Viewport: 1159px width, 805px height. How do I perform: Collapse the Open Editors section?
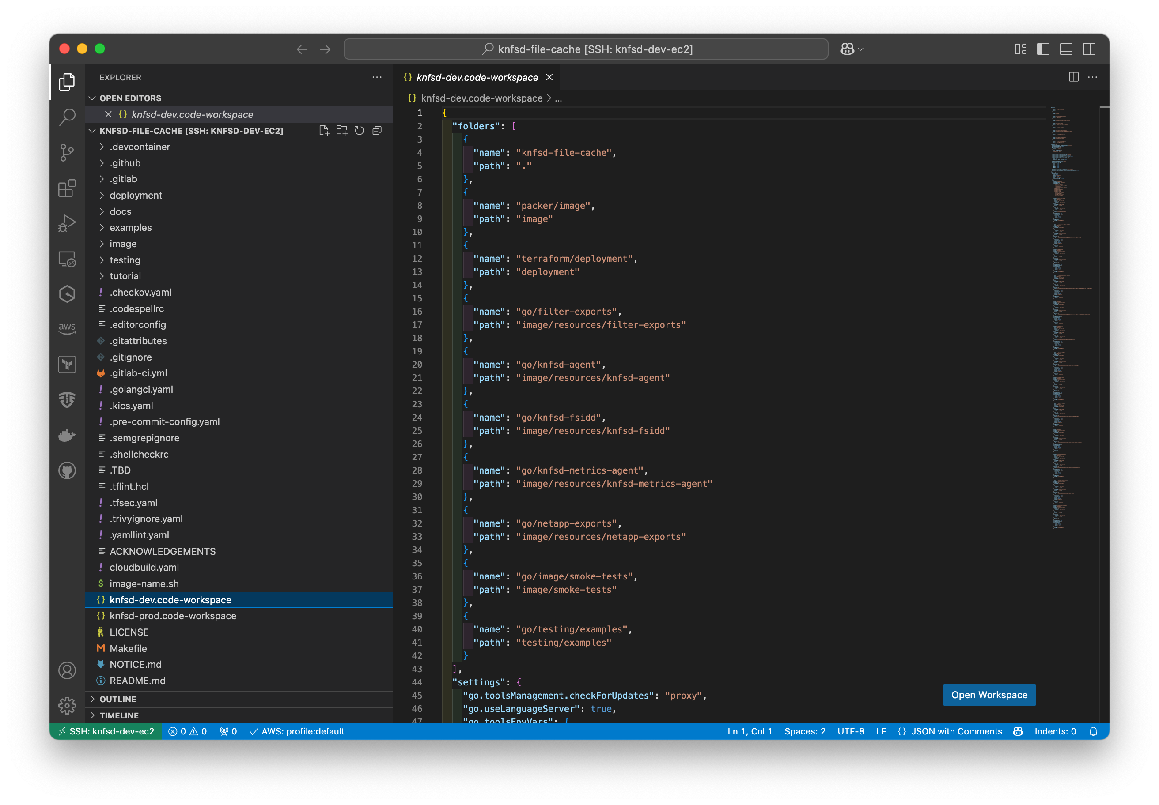239,98
